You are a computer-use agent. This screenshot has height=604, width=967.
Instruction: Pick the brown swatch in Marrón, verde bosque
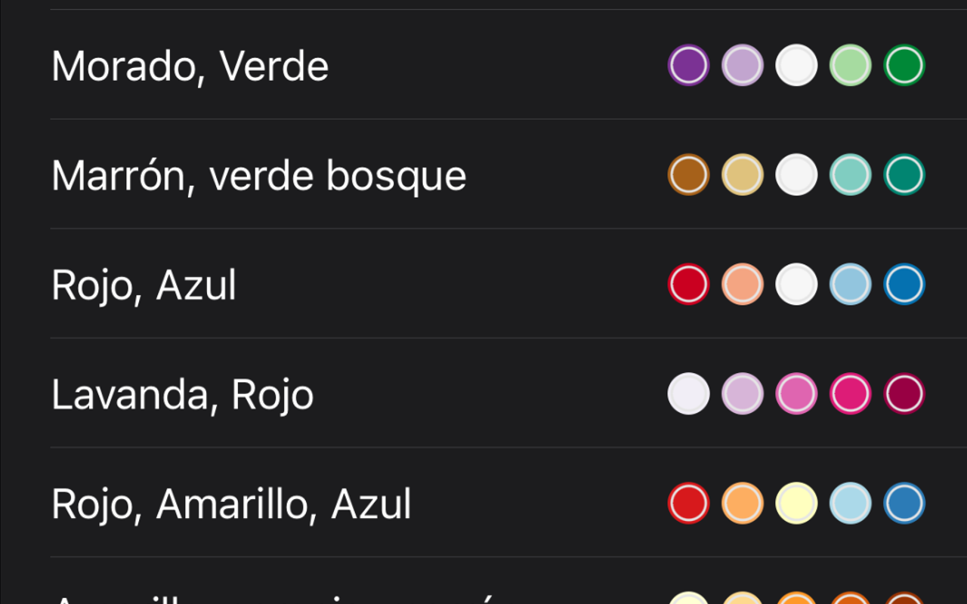[687, 174]
